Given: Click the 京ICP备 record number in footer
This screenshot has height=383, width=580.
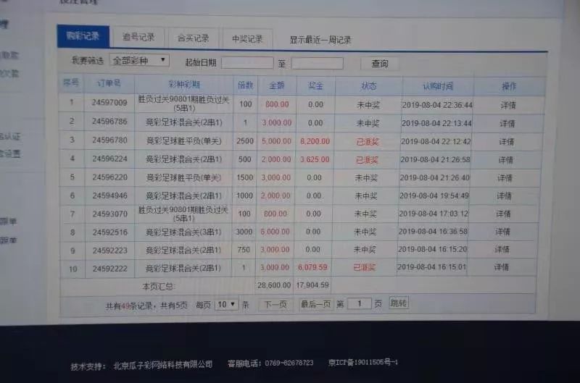Looking at the screenshot, I should tap(363, 362).
